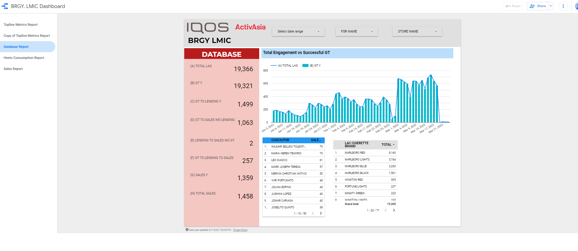
Task: Select MIGHTY GREEN brand row
Action: (x=365, y=193)
